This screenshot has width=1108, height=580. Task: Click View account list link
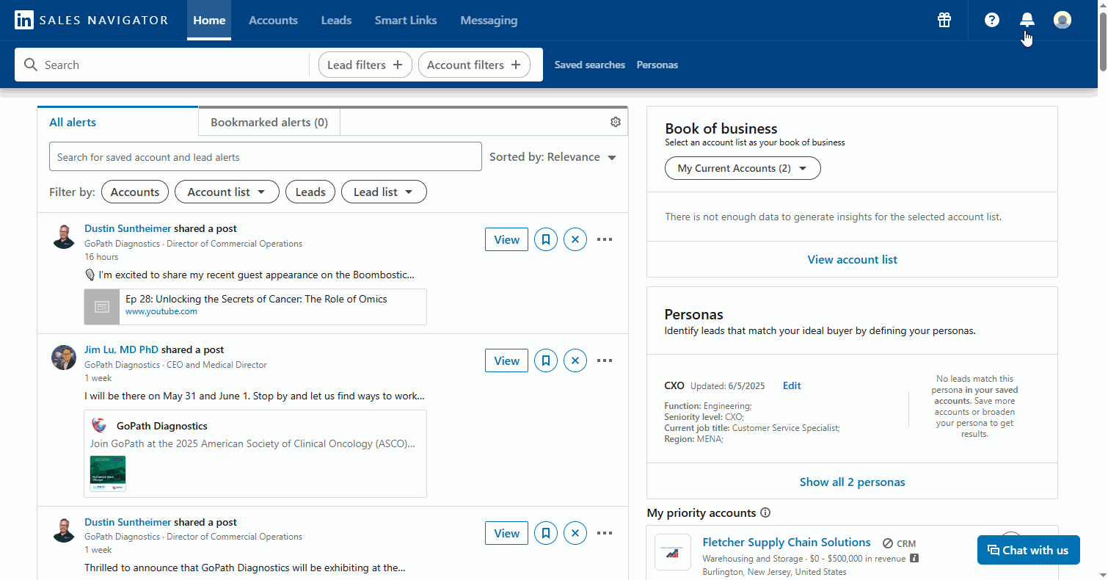[x=852, y=259]
